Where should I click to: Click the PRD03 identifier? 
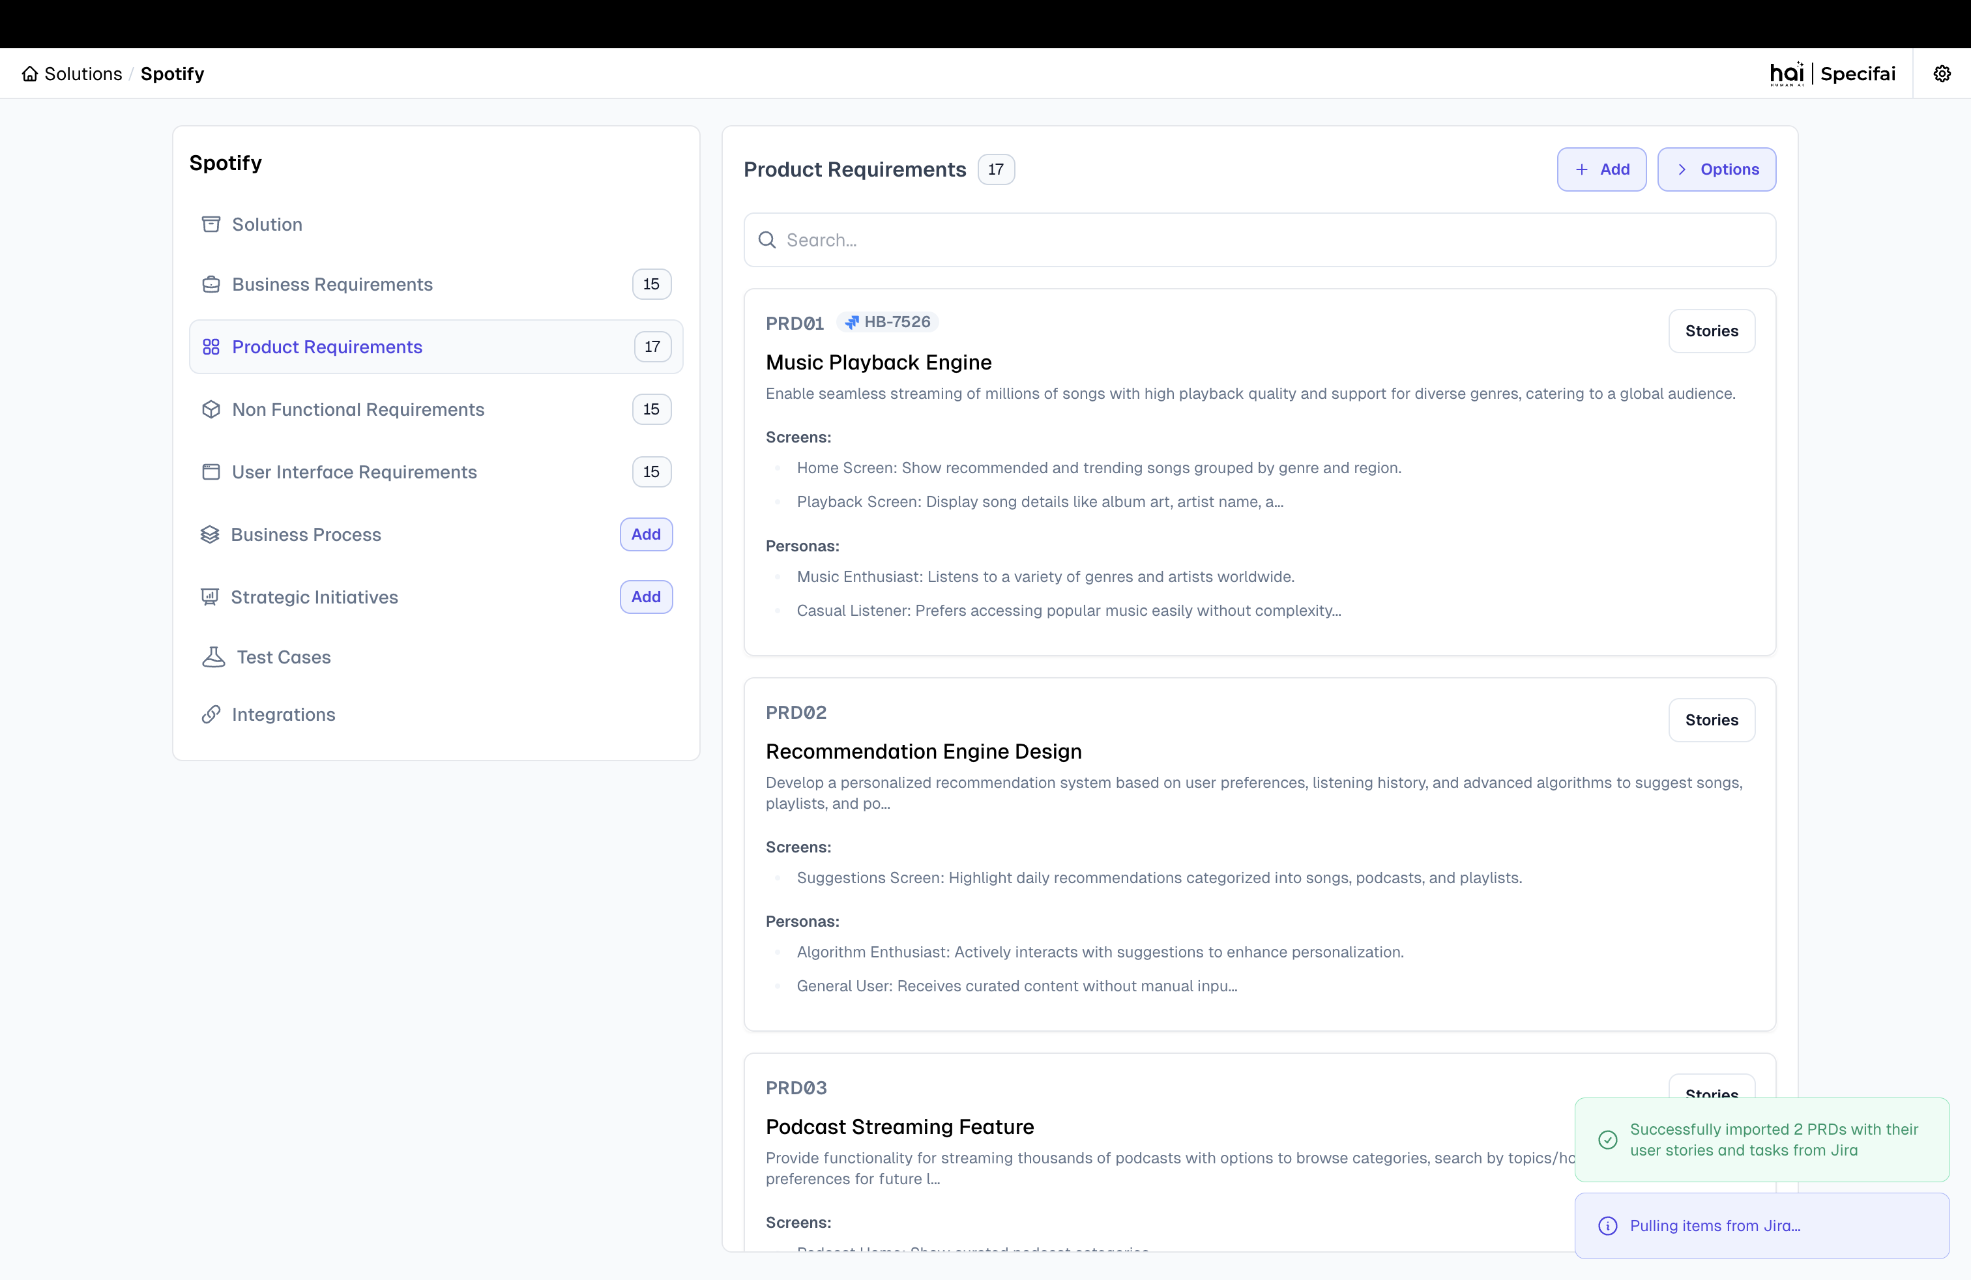(x=796, y=1089)
